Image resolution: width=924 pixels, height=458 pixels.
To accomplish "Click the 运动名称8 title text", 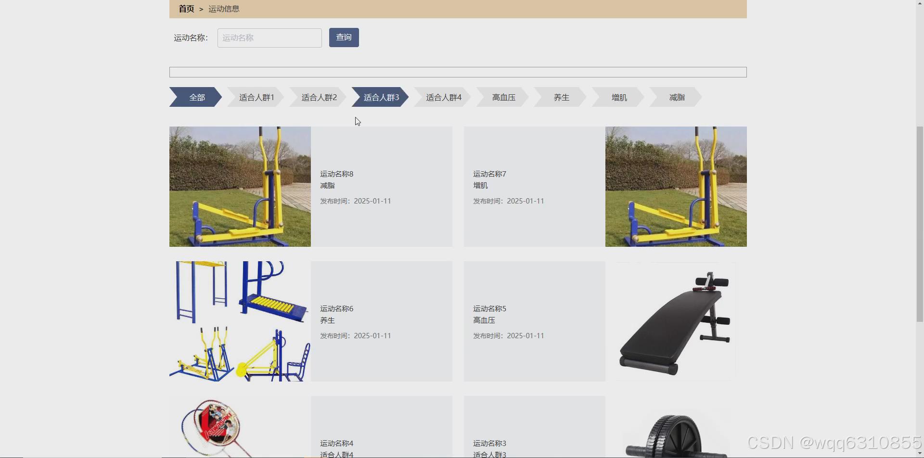I will (337, 174).
